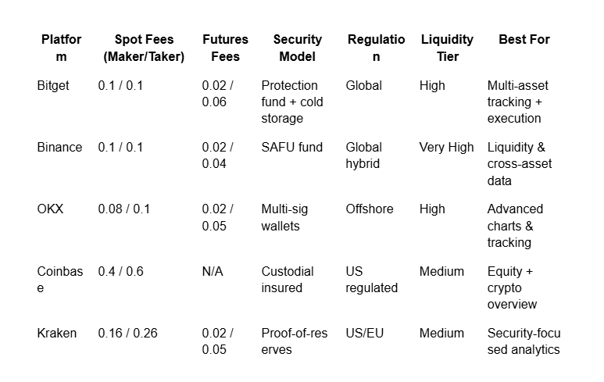The height and width of the screenshot is (382, 604).
Task: Select Coinbase's N/A futures fees cell
Action: [213, 272]
